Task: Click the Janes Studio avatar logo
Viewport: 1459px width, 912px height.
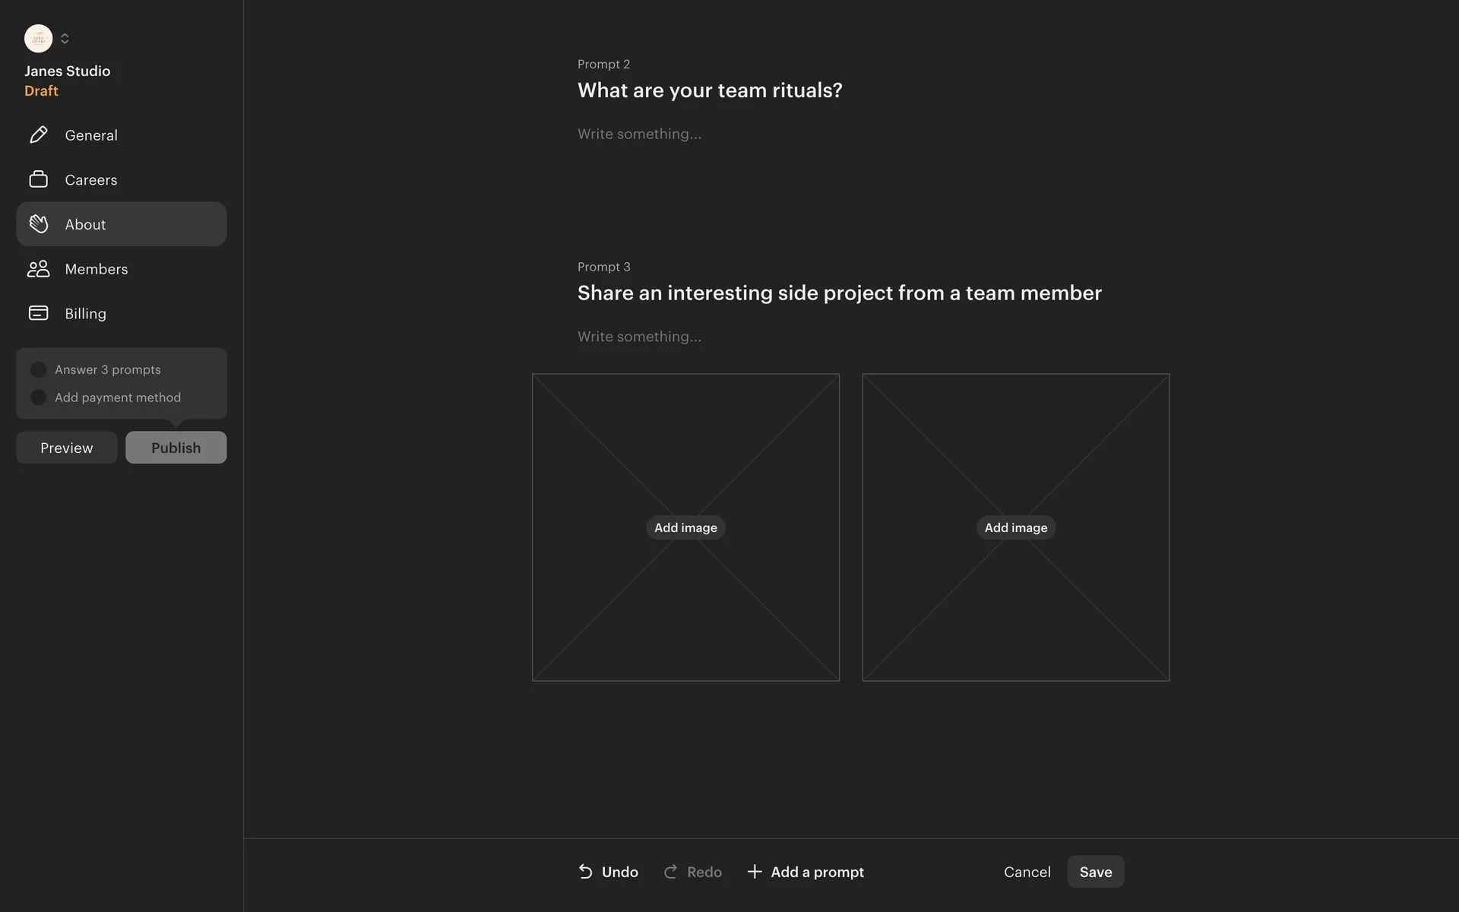Action: 38,38
